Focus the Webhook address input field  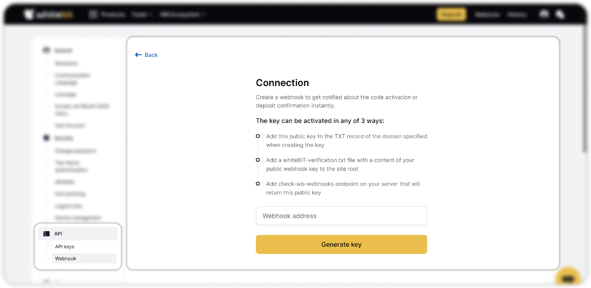[341, 216]
